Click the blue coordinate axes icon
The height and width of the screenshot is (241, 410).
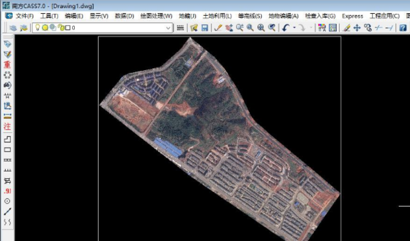7,106
